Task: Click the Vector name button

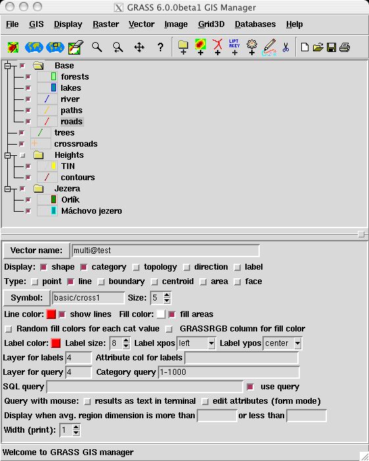Action: click(x=36, y=251)
